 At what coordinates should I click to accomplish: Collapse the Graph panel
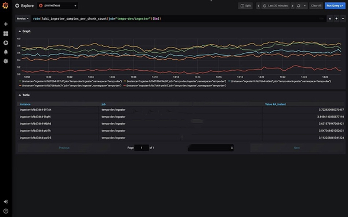tap(24, 31)
